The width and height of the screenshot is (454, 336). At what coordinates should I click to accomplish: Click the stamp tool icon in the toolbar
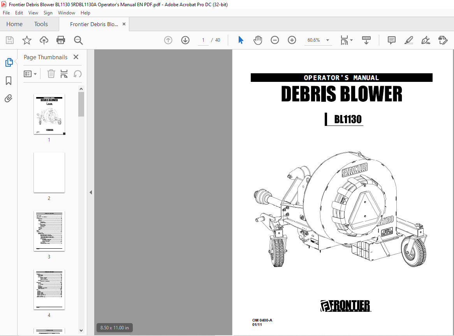coord(443,40)
